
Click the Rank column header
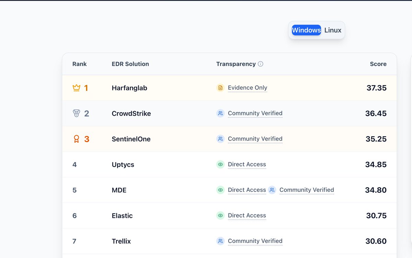[80, 64]
